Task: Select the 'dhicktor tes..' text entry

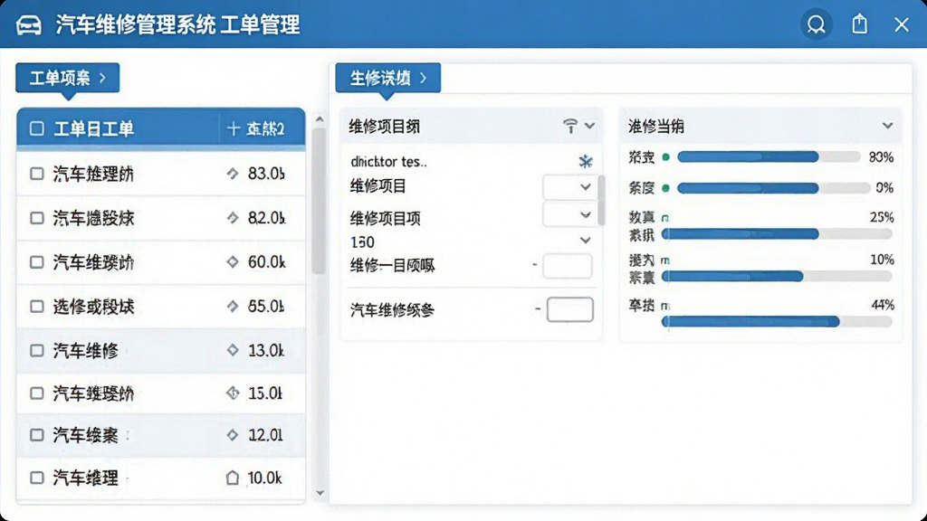Action: 388,161
